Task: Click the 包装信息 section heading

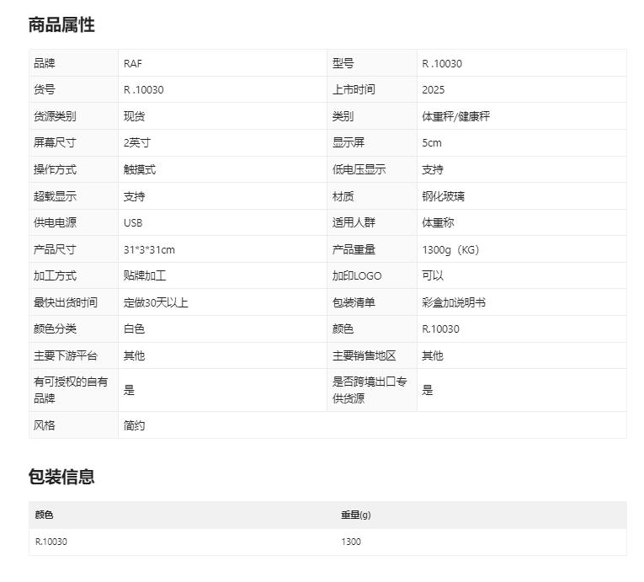Action: click(61, 477)
